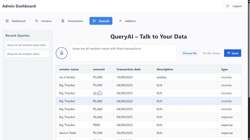Click the Transactions receipt icon
This screenshot has width=250, height=140.
coord(63,21)
